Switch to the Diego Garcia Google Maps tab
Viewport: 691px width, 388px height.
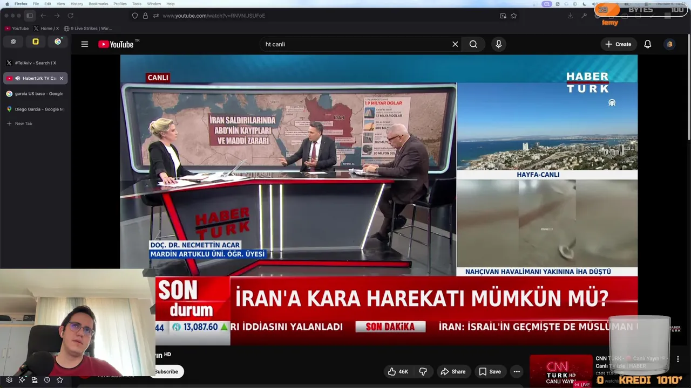point(35,109)
